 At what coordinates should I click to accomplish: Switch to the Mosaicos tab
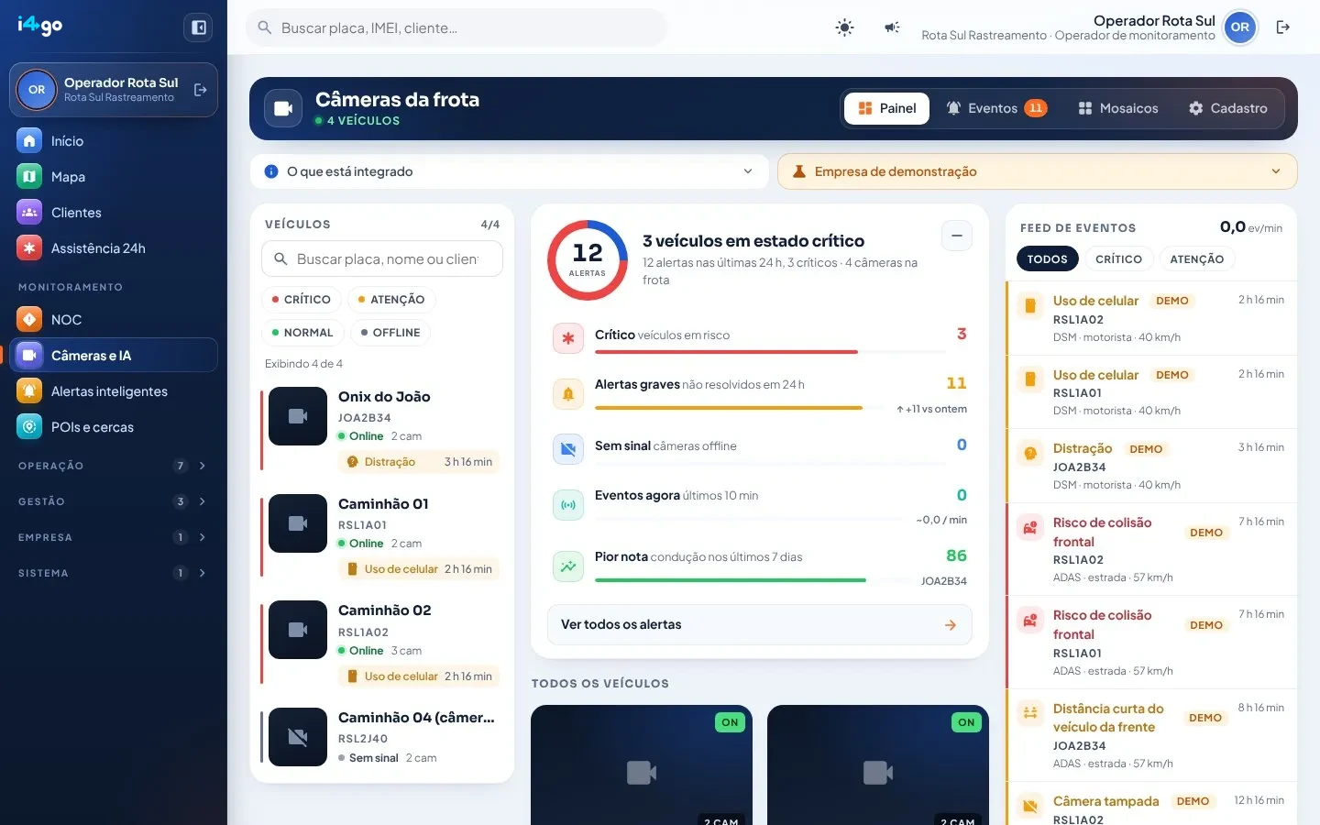[x=1117, y=108]
